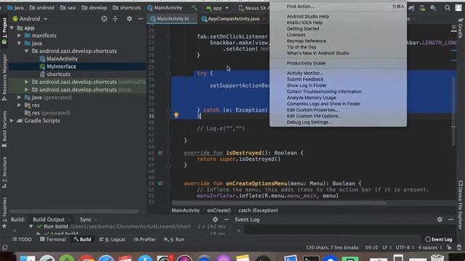Click the lightbulb intention icon on line 39

point(176,115)
